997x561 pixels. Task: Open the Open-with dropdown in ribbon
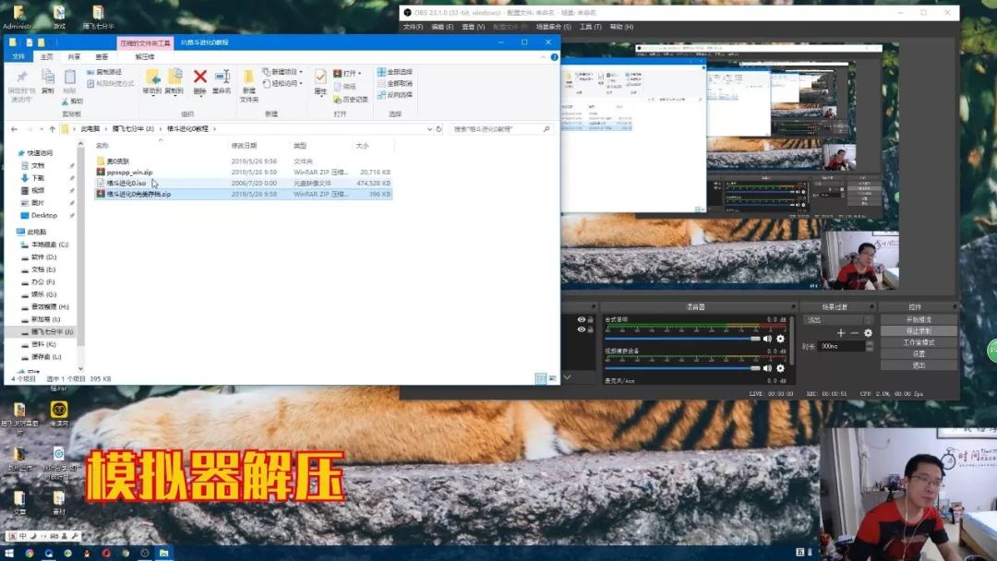pyautogui.click(x=347, y=73)
